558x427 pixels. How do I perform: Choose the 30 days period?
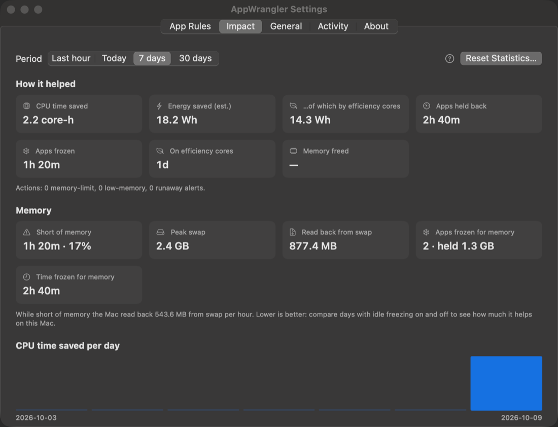tap(195, 58)
